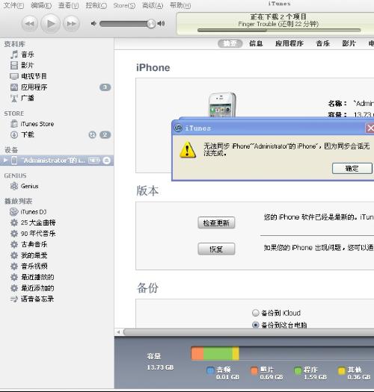Click the 恢复 restore button
The width and height of the screenshot is (374, 392).
click(x=216, y=249)
